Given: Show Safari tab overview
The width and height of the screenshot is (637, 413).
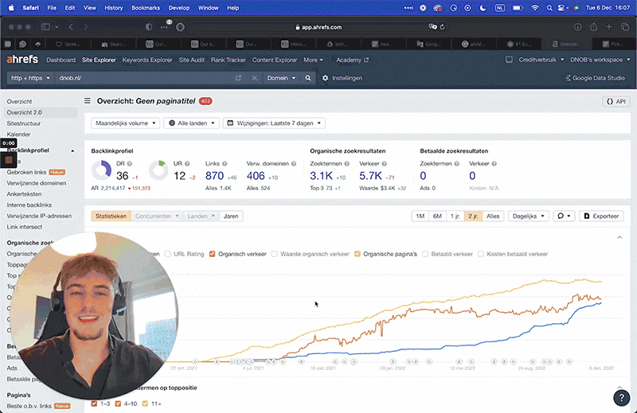Looking at the screenshot, I should (x=625, y=27).
